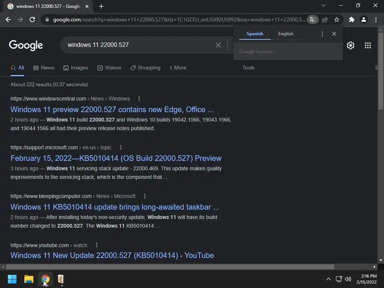Open the search Tools options
The height and width of the screenshot is (288, 384).
248,67
